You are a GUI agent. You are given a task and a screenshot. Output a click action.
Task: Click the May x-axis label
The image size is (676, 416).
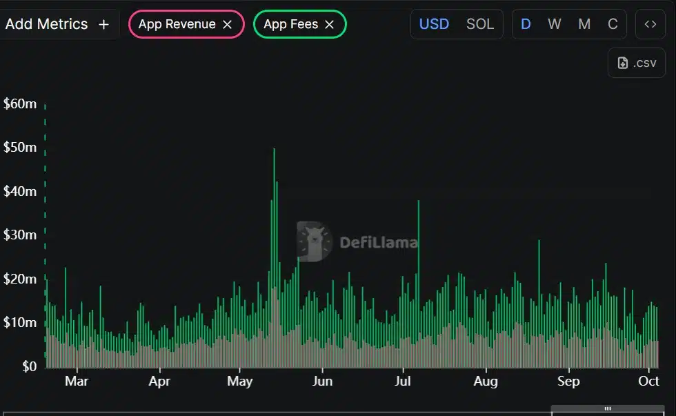click(240, 381)
